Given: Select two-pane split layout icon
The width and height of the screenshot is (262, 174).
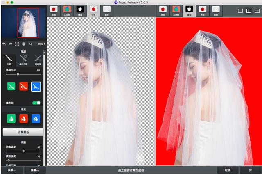Looking at the screenshot, I should [249, 11].
